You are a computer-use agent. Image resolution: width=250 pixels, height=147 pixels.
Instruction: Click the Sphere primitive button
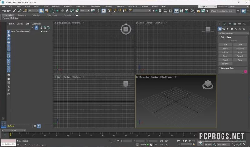pos(225,48)
